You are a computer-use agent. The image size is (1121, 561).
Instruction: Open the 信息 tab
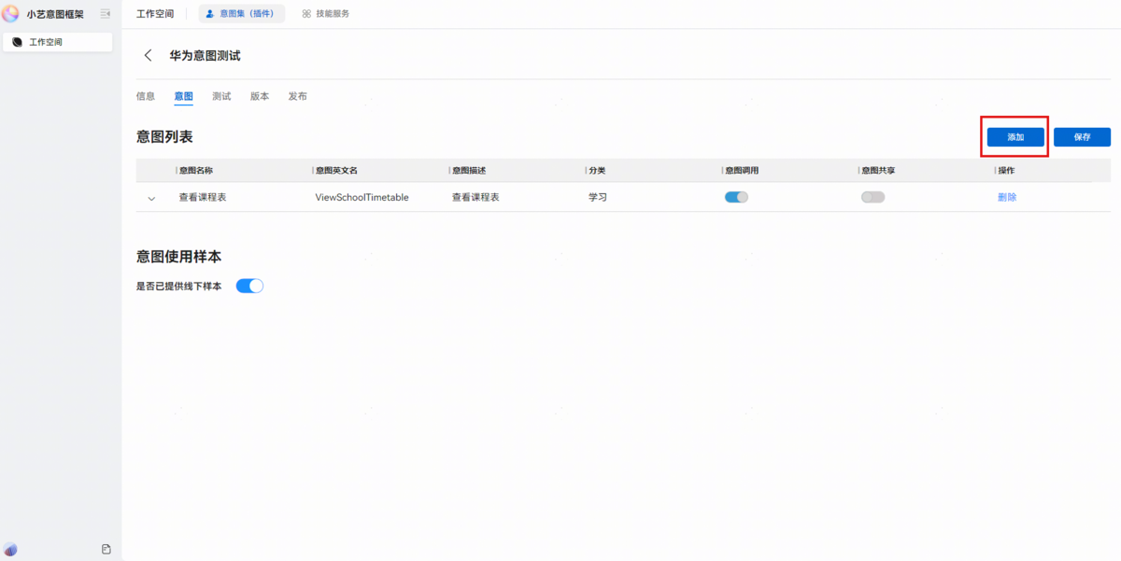(146, 96)
